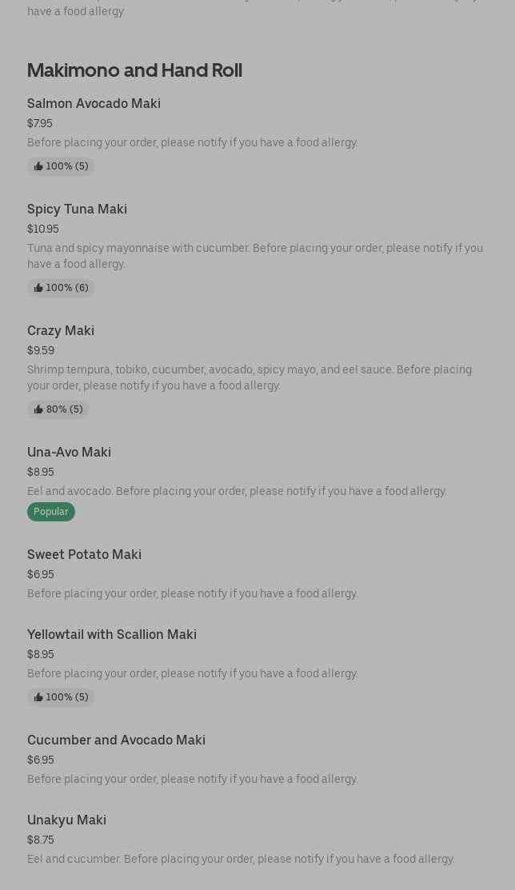Click Crazy Maki's 80% rating text
This screenshot has width=515, height=890.
point(64,409)
